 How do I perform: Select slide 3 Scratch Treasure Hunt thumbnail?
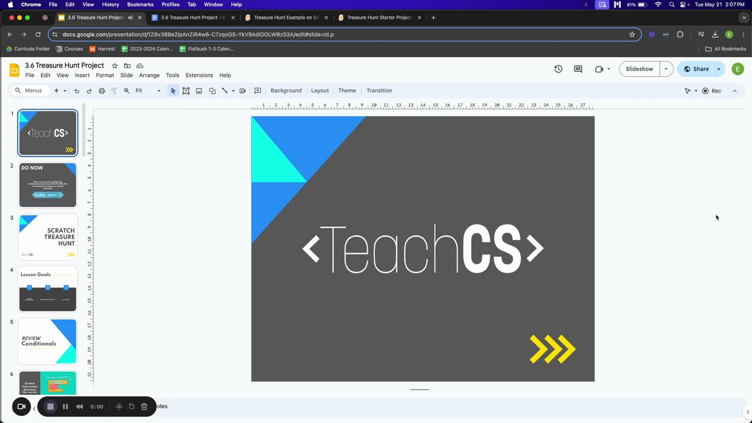tap(48, 237)
